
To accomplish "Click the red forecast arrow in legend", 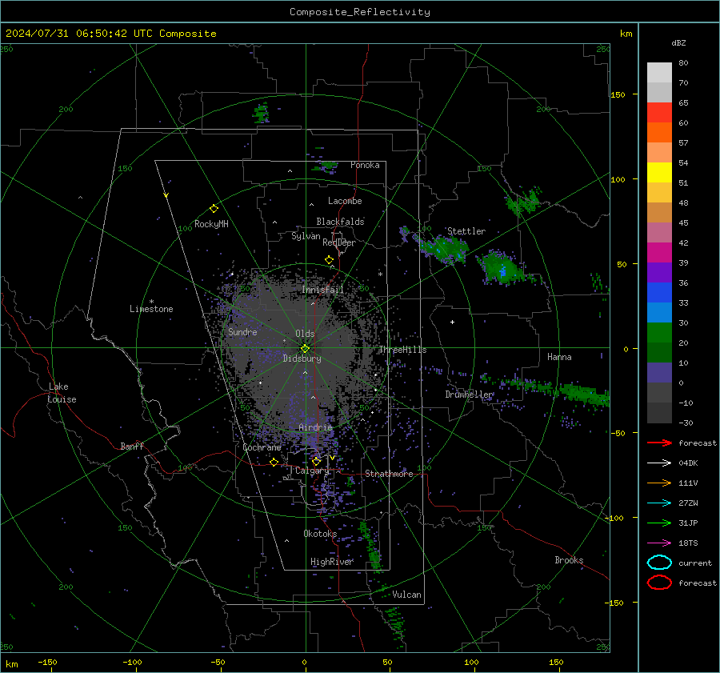I will pyautogui.click(x=659, y=443).
